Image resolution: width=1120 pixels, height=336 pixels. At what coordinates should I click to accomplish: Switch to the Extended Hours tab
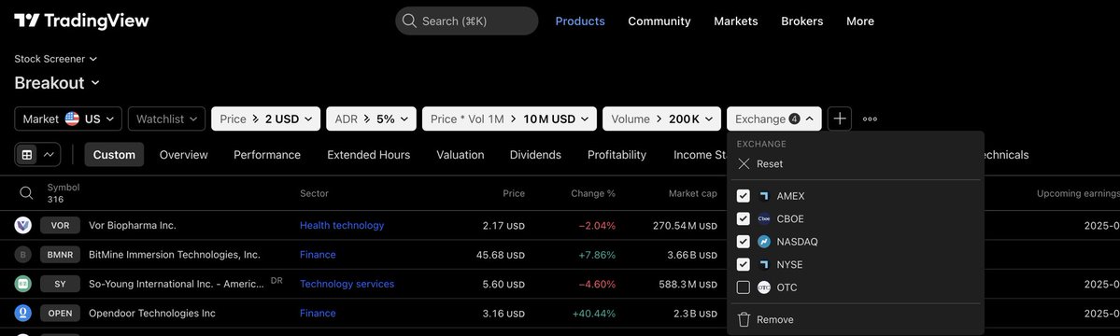(369, 155)
